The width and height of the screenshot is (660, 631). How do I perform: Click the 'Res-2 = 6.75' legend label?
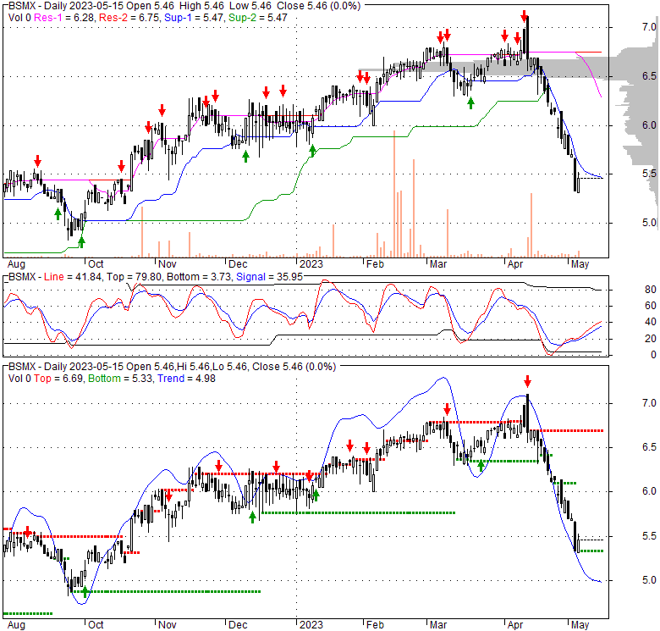point(130,18)
